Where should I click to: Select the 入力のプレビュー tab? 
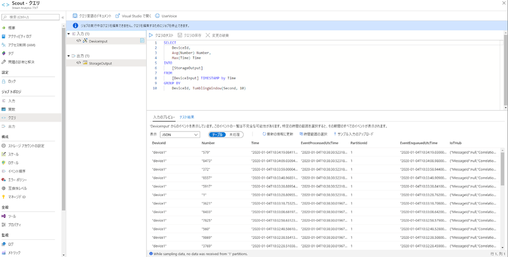coord(164,117)
